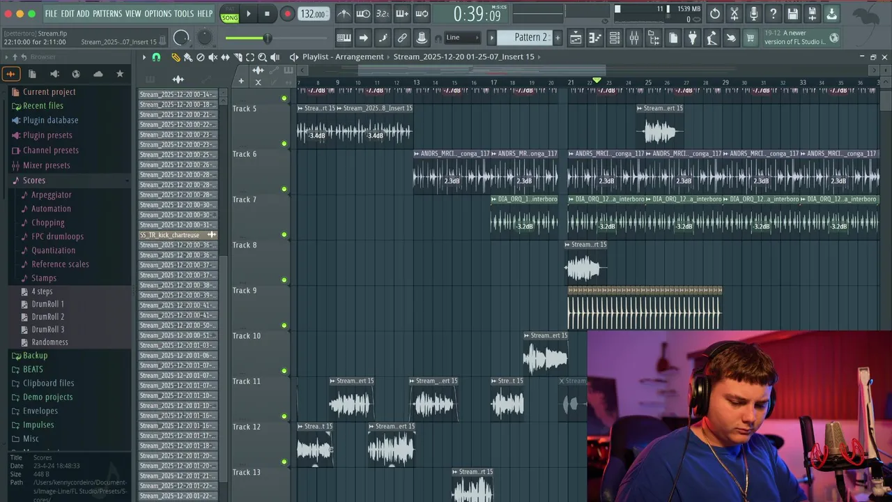Toggle loop recording icon
Screen dimensions: 892x502
point(422,14)
